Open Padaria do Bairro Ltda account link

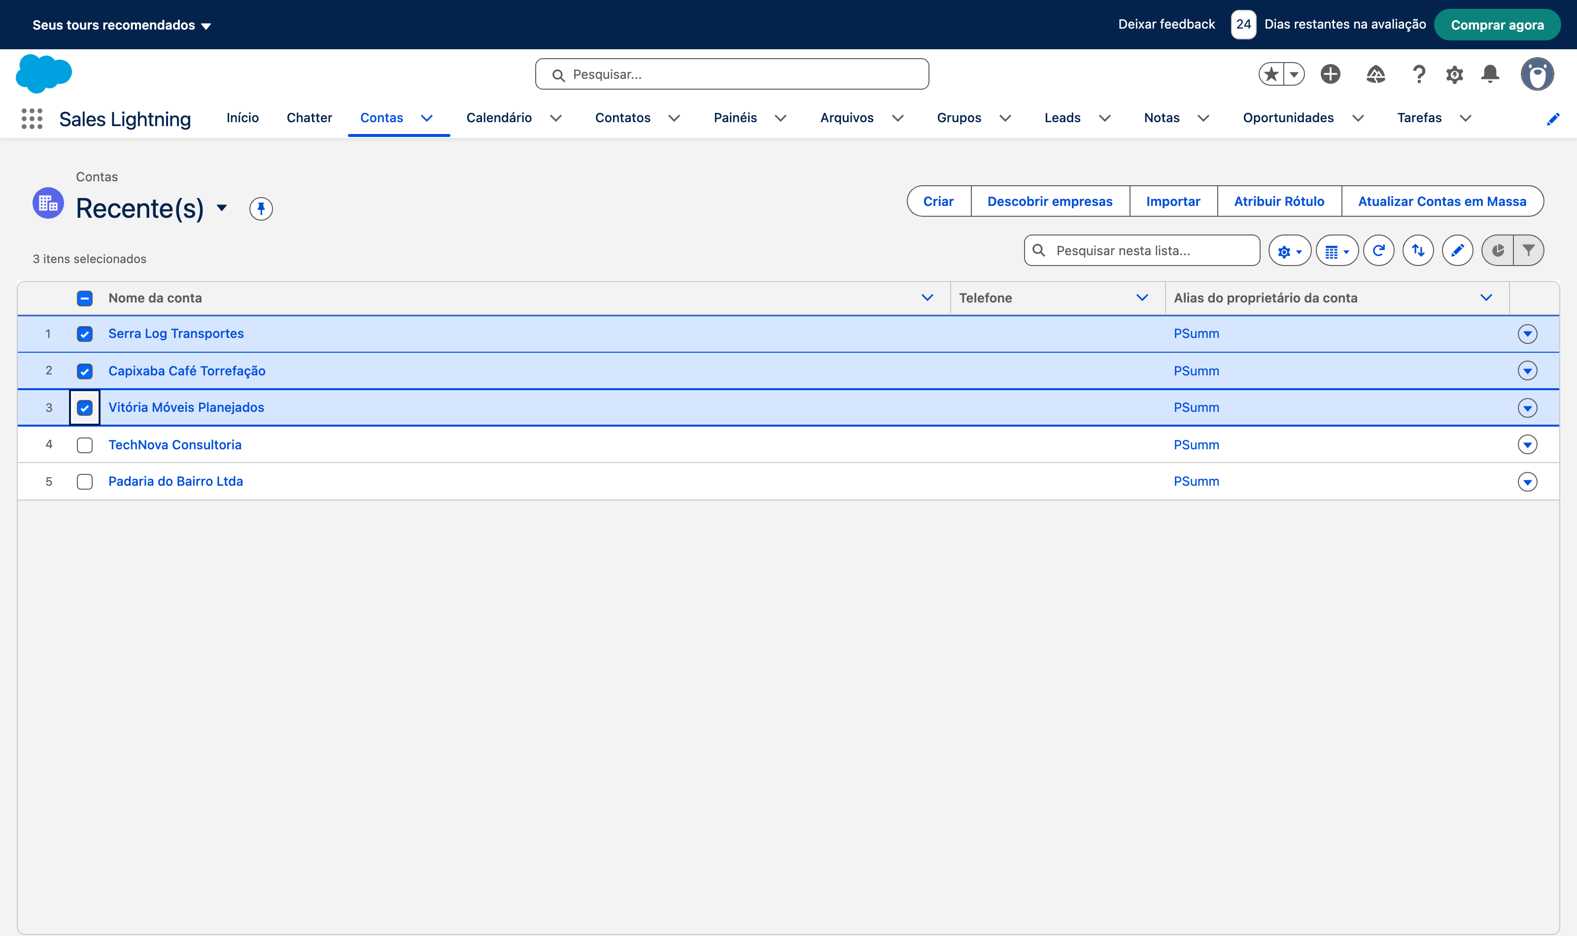point(175,482)
